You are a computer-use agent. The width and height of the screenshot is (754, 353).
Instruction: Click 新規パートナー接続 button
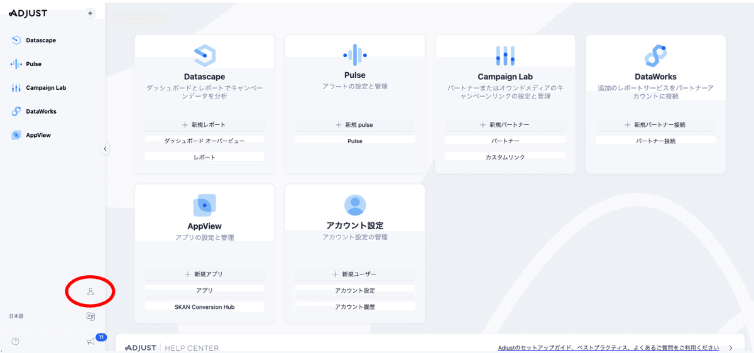655,125
